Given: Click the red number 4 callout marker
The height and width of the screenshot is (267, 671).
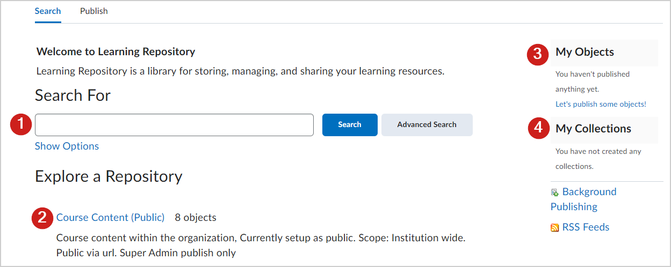Looking at the screenshot, I should click(x=538, y=129).
